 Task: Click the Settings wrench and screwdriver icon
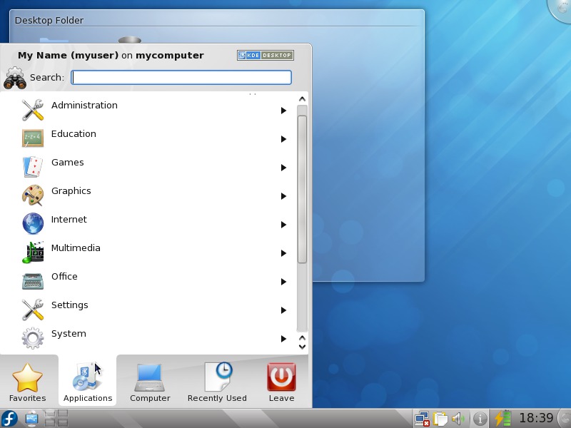click(x=33, y=310)
